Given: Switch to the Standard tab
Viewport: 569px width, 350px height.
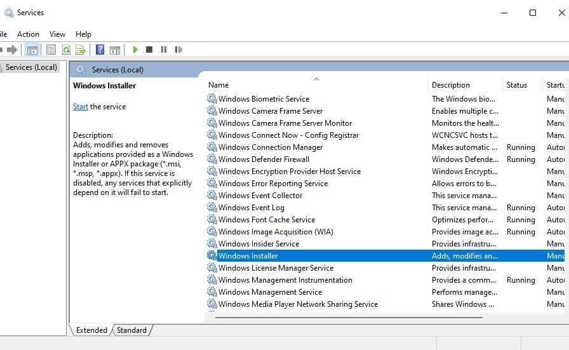Looking at the screenshot, I should [x=131, y=330].
